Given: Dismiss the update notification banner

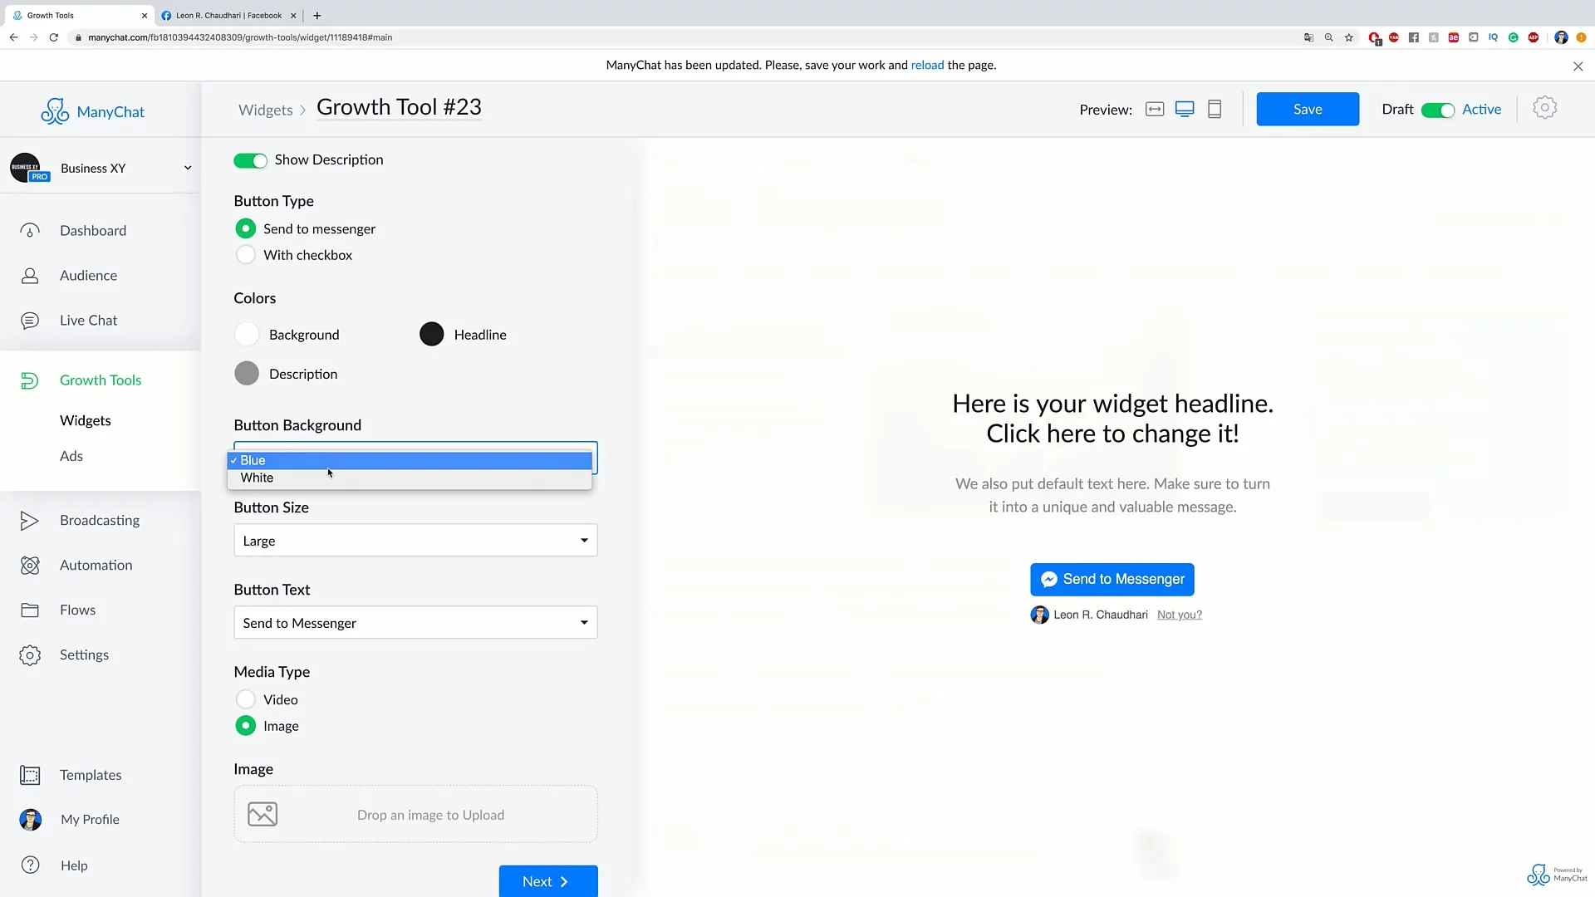Looking at the screenshot, I should click(1578, 66).
